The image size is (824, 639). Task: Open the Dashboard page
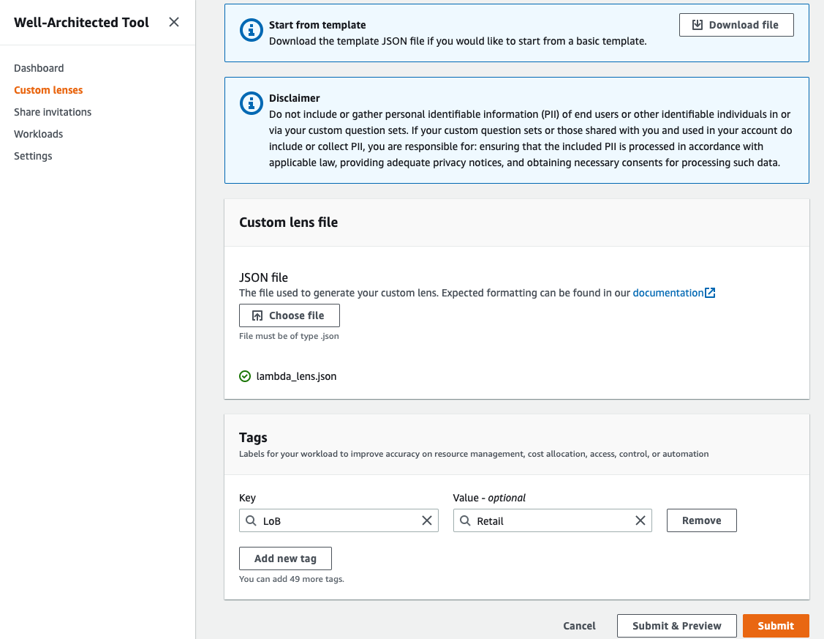point(39,67)
